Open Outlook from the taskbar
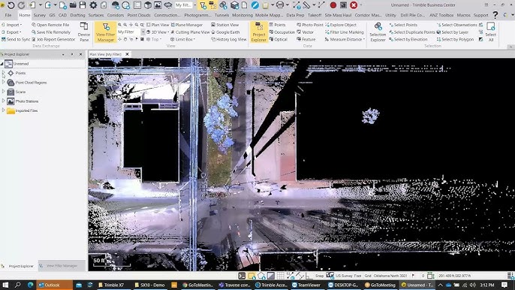Image resolution: width=515 pixels, height=290 pixels. tap(54, 285)
